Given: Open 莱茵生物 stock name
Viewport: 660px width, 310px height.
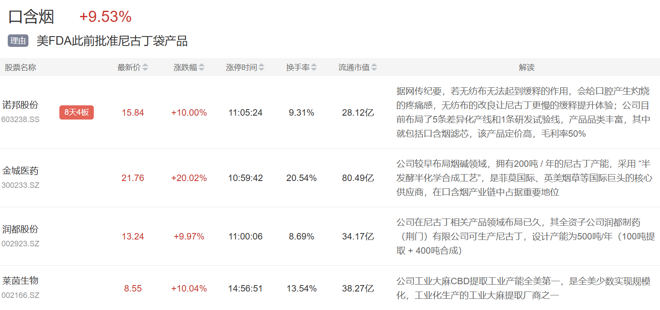Looking at the screenshot, I should click(20, 281).
